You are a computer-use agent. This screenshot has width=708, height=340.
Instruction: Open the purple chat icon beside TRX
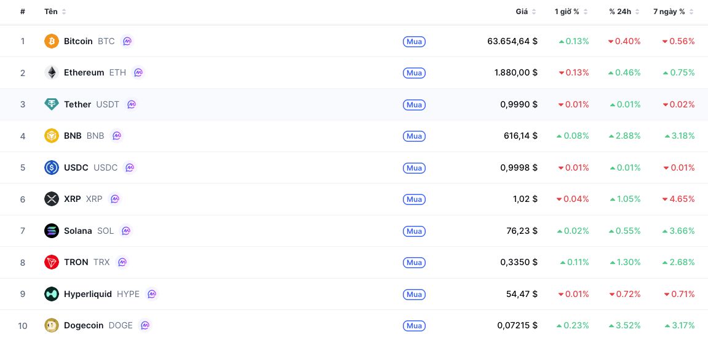point(122,261)
